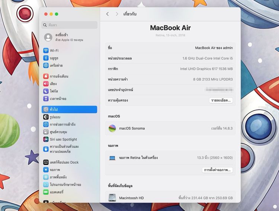Click the ชื่อ (name) row label
The height and width of the screenshot is (211, 279).
[x=110, y=48]
